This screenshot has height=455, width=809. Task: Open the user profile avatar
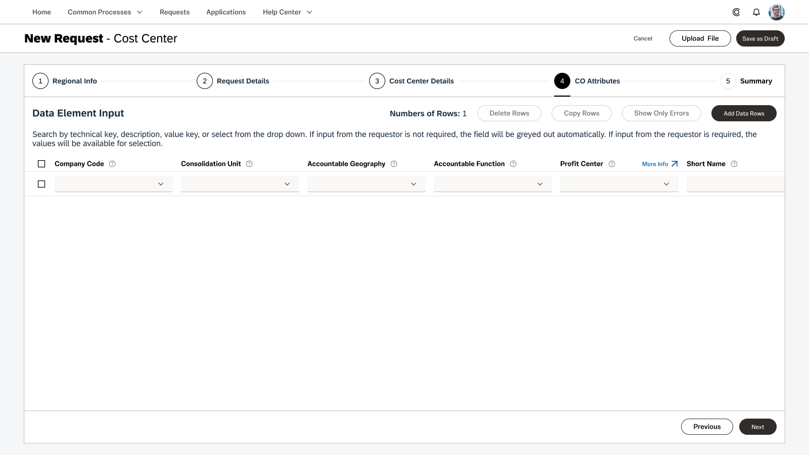coord(776,12)
